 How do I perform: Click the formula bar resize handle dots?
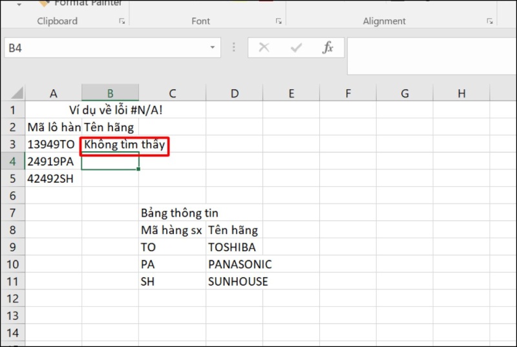click(233, 48)
